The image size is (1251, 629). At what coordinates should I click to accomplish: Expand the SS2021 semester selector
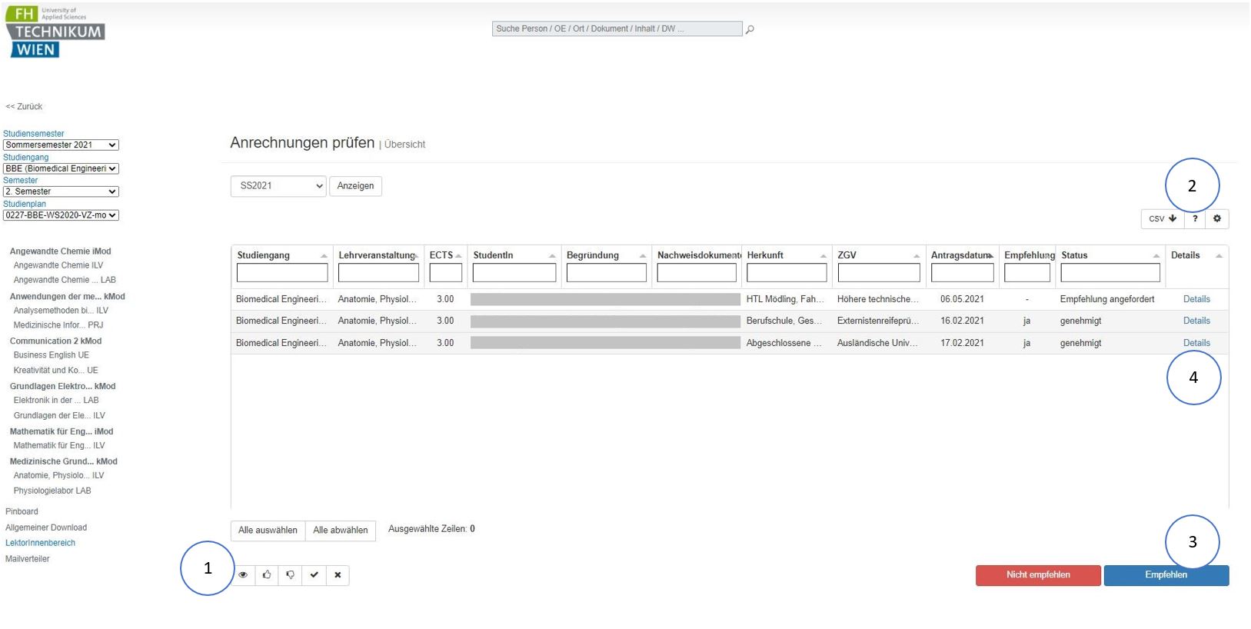point(278,186)
